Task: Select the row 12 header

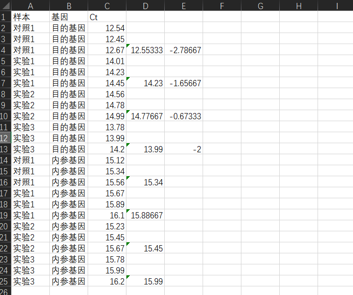Action: pos(5,138)
